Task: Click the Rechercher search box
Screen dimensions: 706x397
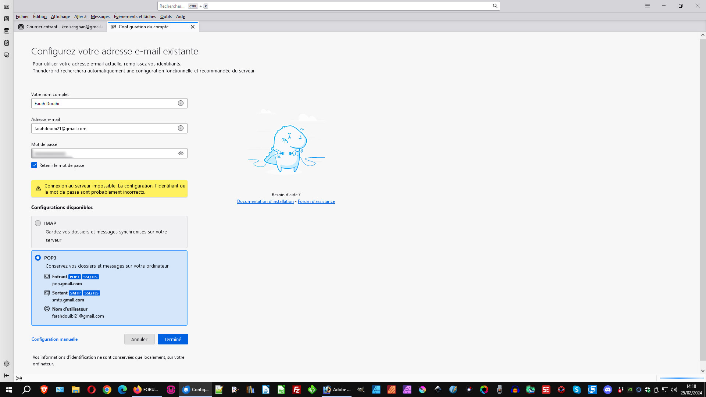Action: click(328, 6)
